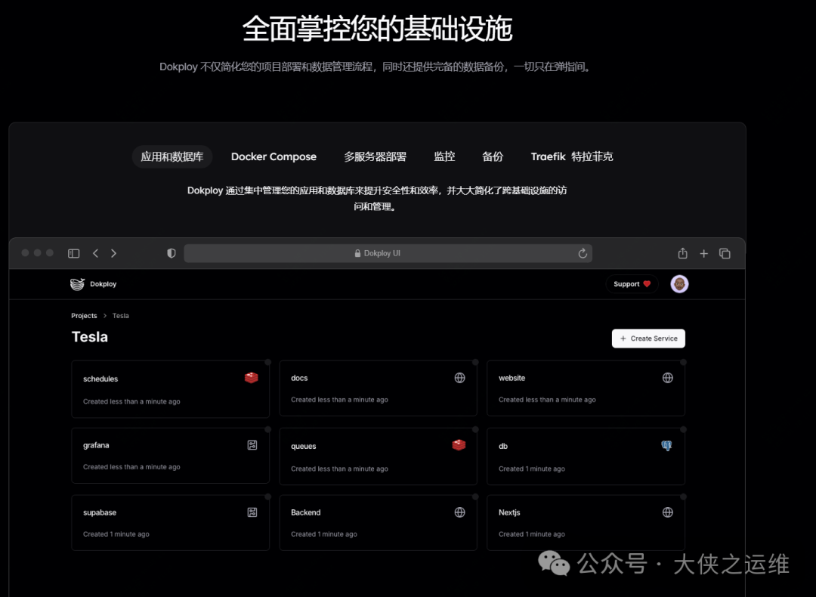816x597 pixels.
Task: Open a new tab with plus icon
Action: [x=703, y=253]
